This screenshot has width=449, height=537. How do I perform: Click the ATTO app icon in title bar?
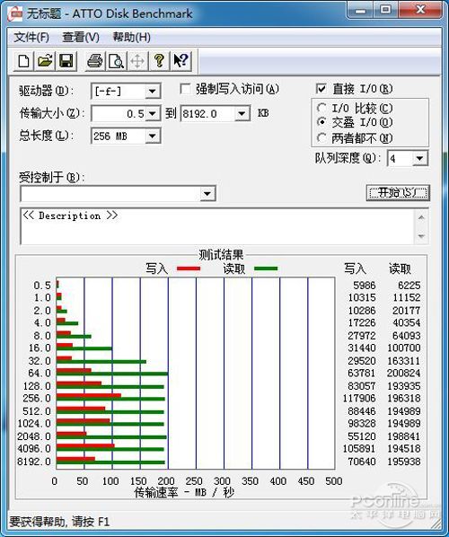tap(15, 13)
